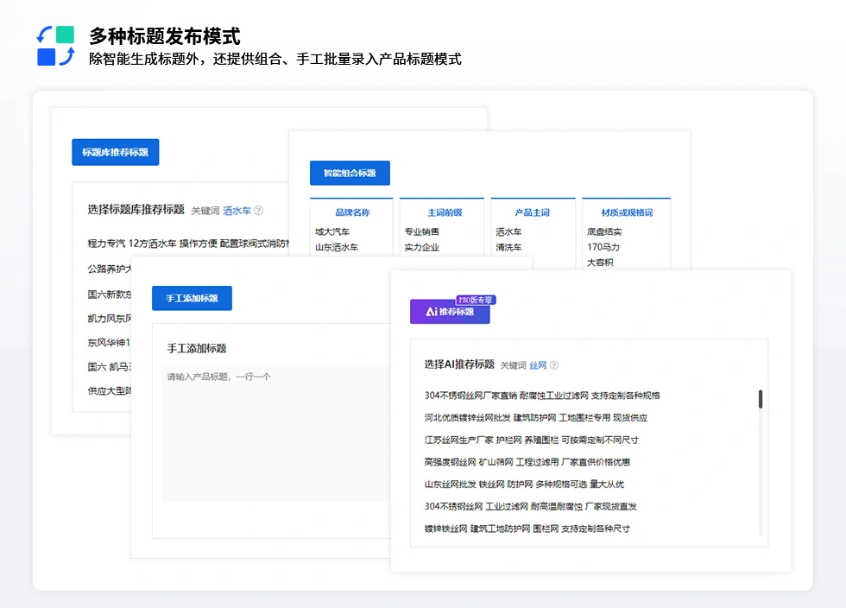The image size is (846, 608).
Task: Click the 标题库推荐标题 blue button
Action: 116,152
